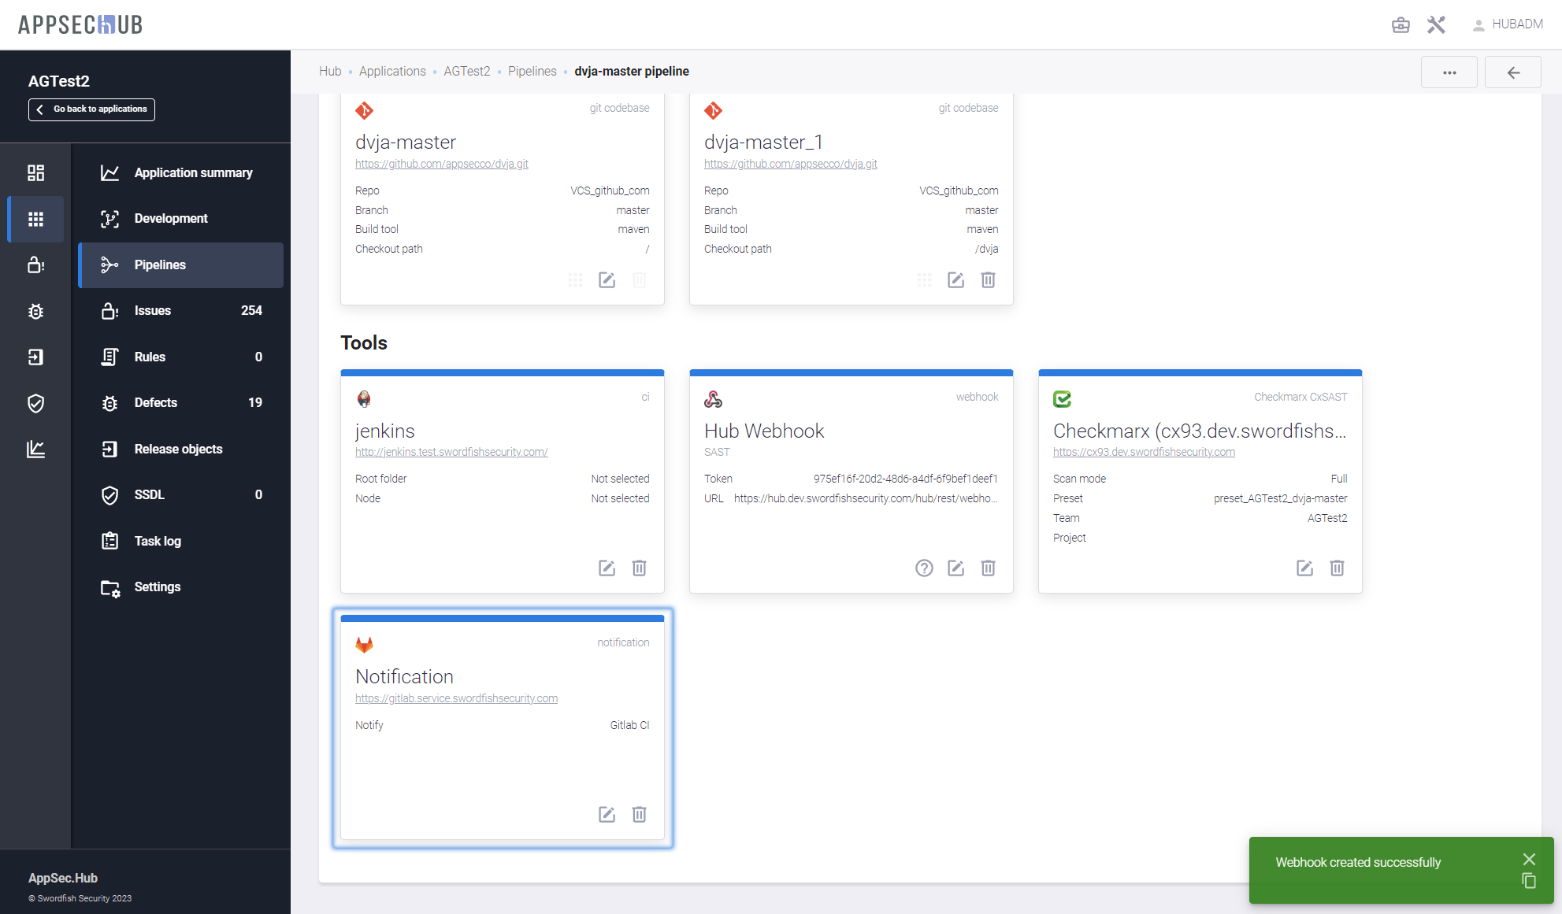Edit the dvja-master codebase
The image size is (1562, 914).
click(607, 280)
